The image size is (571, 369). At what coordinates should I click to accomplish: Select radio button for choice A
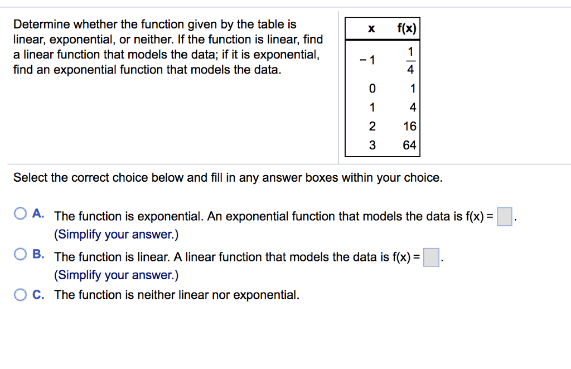(21, 214)
